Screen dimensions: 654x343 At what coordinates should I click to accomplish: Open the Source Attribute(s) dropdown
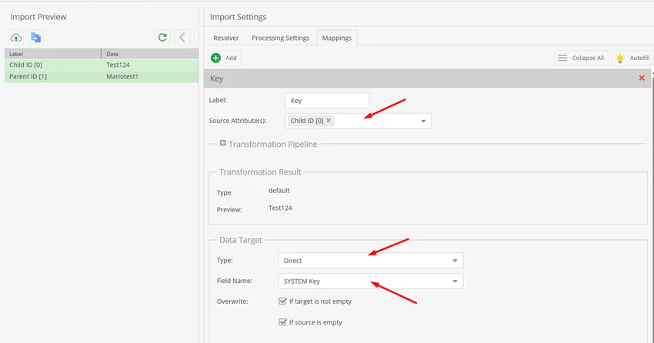coord(423,121)
